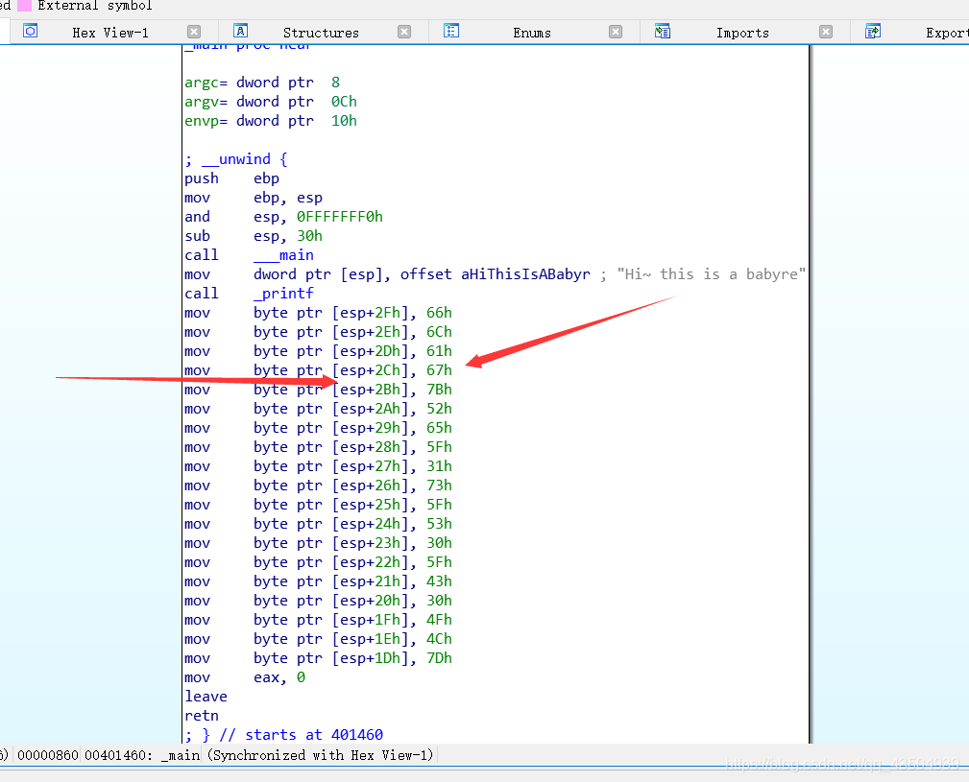This screenshot has height=782, width=969.
Task: Click the External symbol pink color swatch
Action: (25, 6)
